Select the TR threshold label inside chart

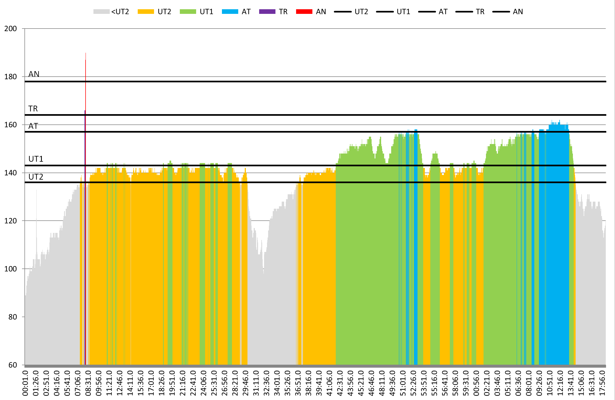(33, 109)
